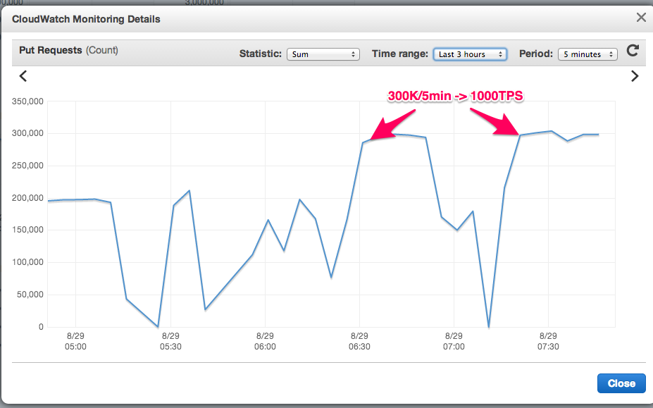Go to previous metric with left arrow
This screenshot has height=408, width=653.
pyautogui.click(x=23, y=76)
